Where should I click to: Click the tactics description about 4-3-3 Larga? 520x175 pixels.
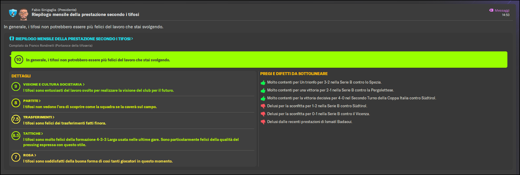click(131, 142)
